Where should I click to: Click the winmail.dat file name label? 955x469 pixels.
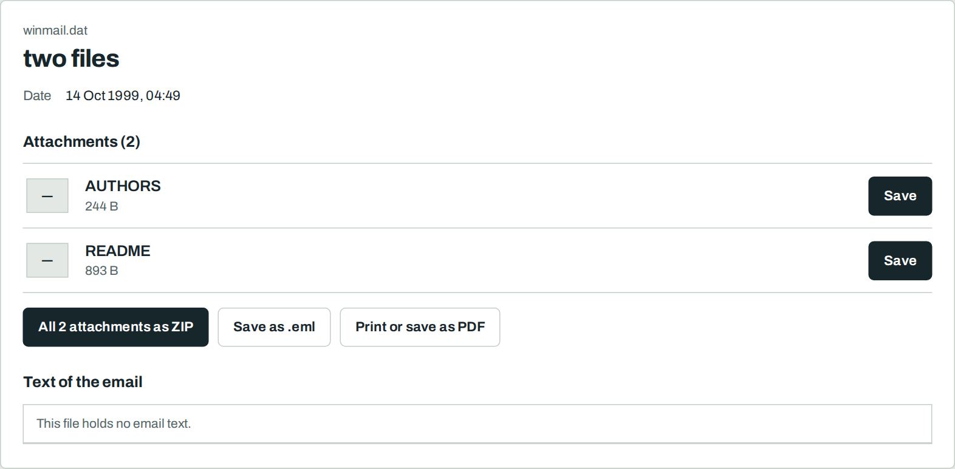coord(55,30)
